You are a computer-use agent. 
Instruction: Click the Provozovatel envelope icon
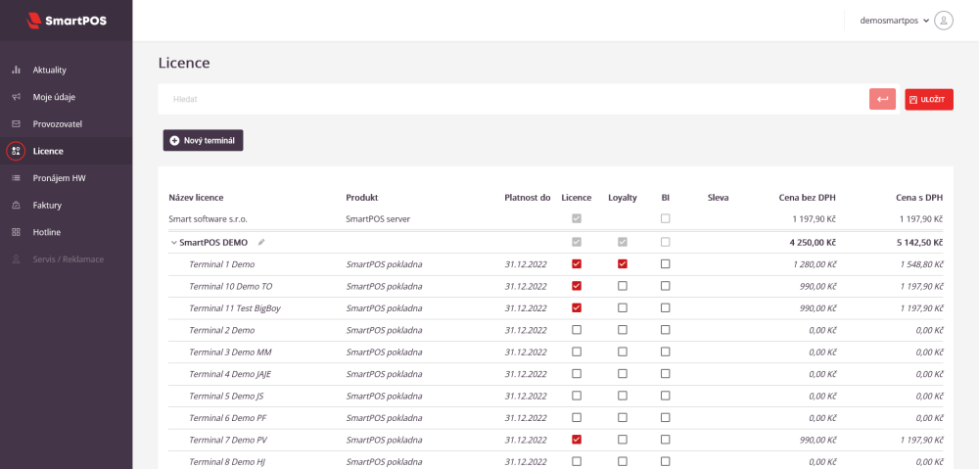click(16, 124)
